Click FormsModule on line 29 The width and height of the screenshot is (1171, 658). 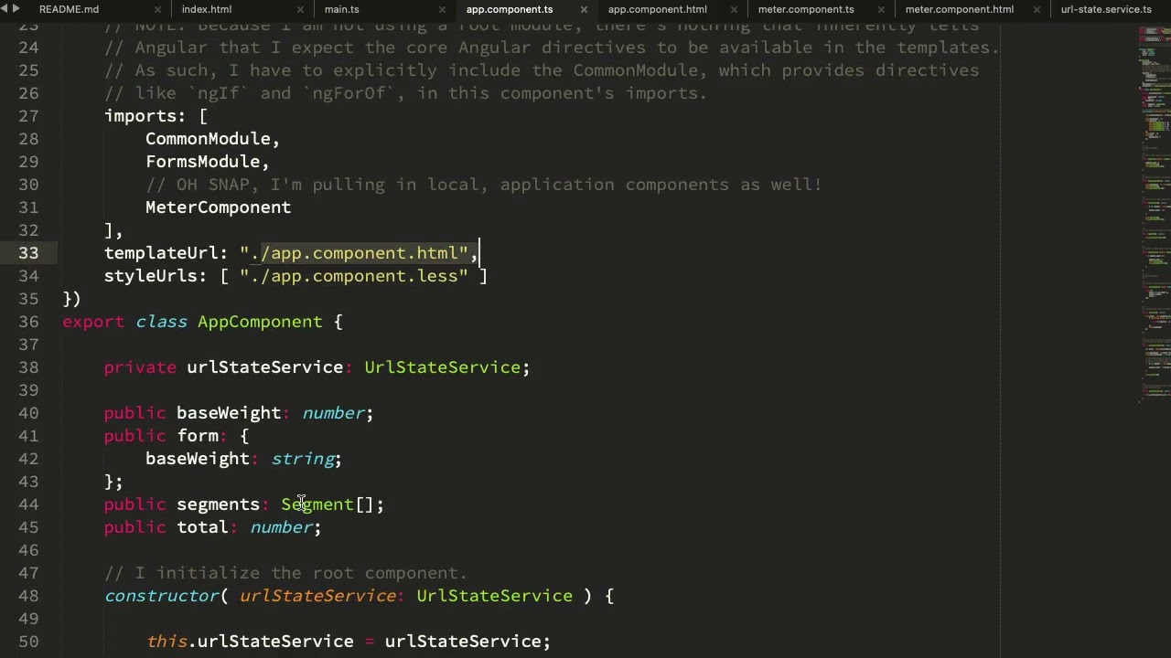(x=202, y=162)
